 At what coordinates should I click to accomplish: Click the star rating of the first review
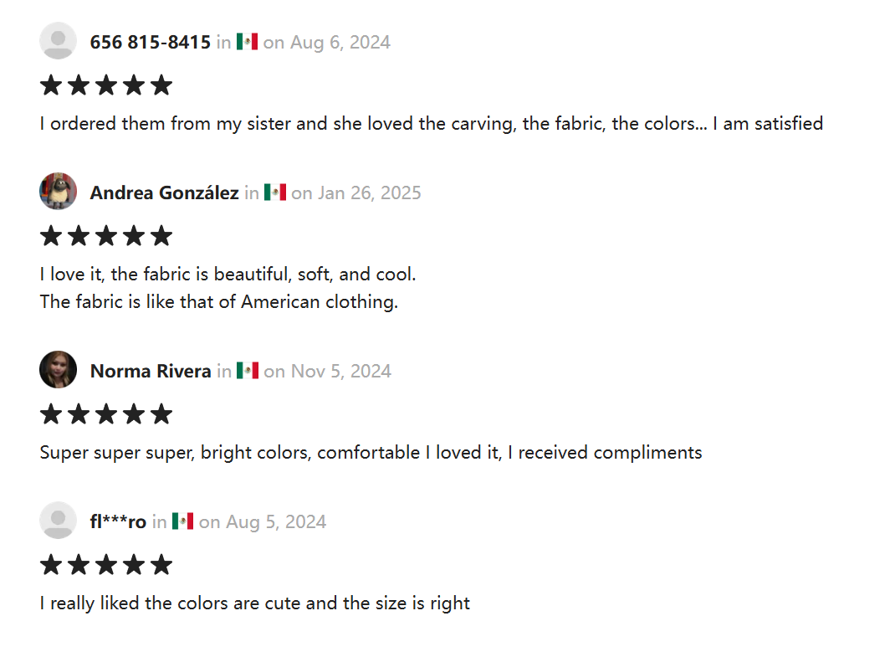pos(106,85)
